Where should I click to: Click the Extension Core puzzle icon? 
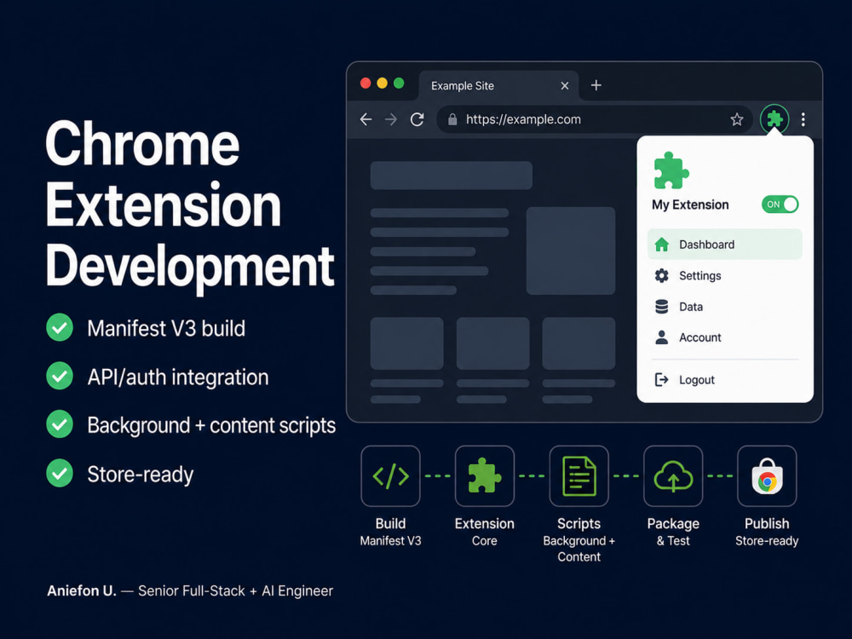tap(485, 476)
